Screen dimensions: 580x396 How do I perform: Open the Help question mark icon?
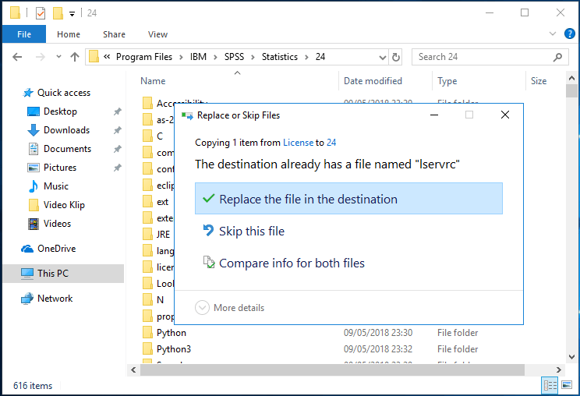(x=570, y=34)
